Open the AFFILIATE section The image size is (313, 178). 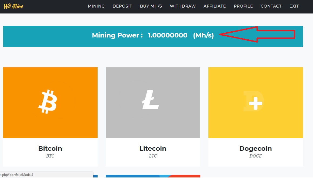(x=215, y=6)
